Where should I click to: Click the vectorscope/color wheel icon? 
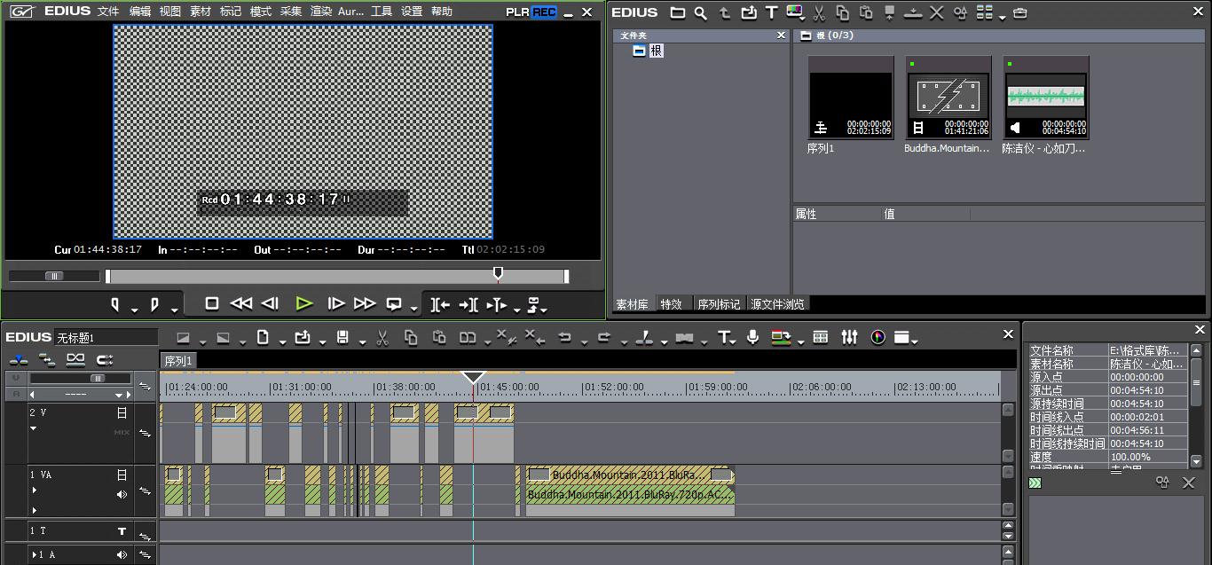click(878, 337)
